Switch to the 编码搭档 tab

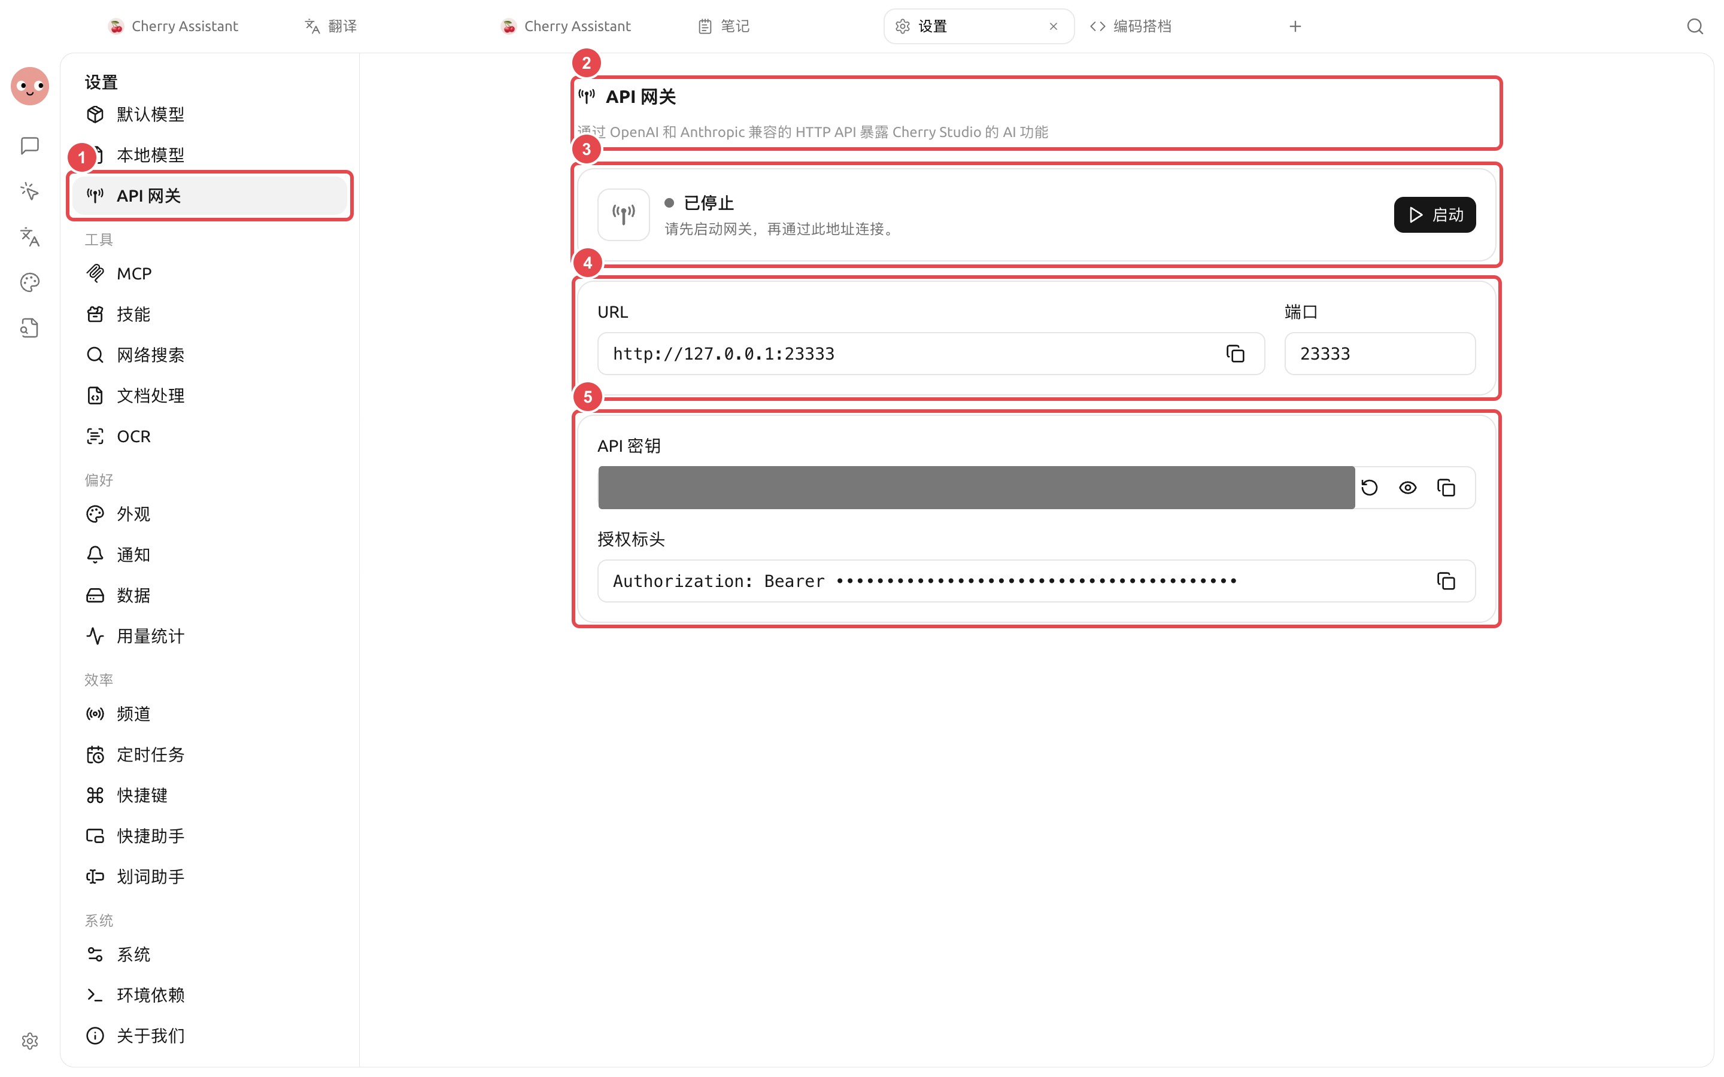1131,26
